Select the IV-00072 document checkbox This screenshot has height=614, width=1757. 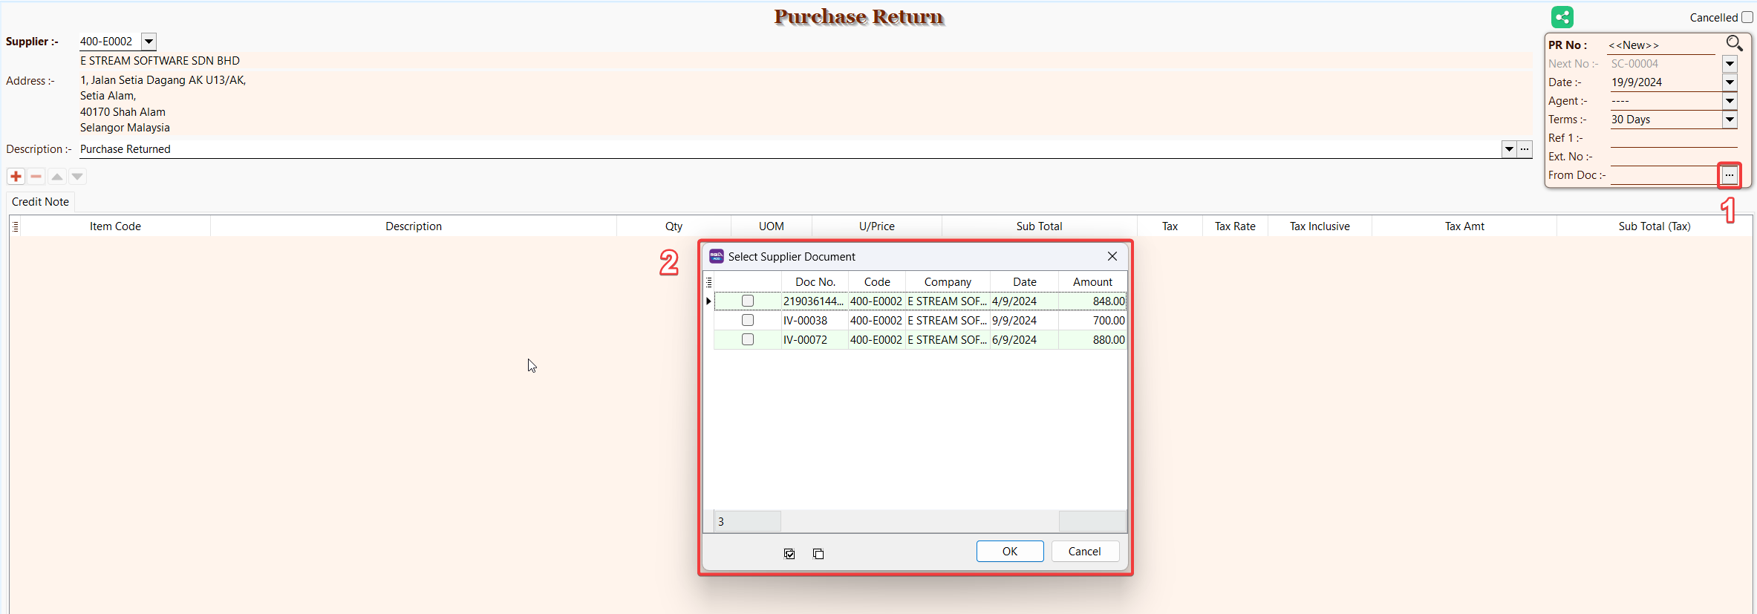[748, 339]
